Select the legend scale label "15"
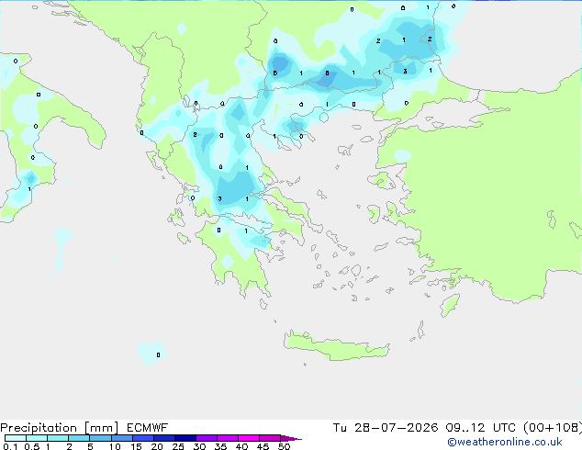Image resolution: width=582 pixels, height=450 pixels. coord(136,446)
